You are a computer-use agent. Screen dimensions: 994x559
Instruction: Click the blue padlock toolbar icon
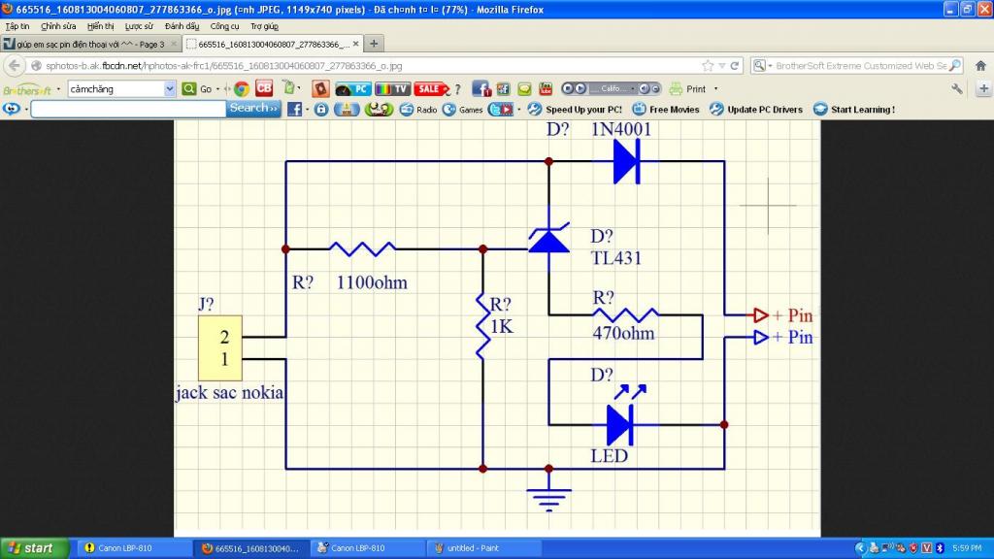321,109
